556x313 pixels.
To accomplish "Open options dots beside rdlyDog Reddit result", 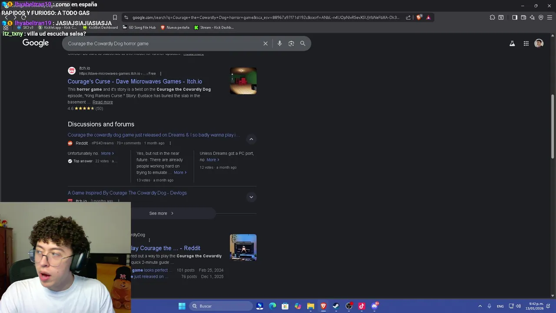I will pos(149,240).
